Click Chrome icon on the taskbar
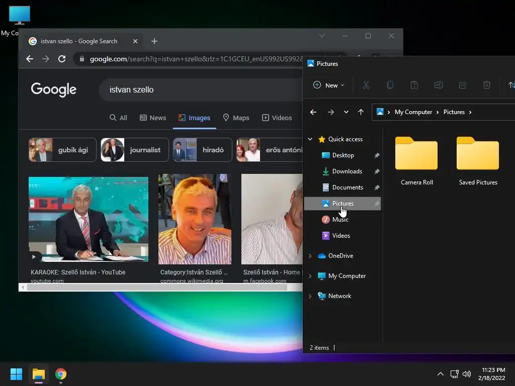The height and width of the screenshot is (386, 515). pos(61,374)
